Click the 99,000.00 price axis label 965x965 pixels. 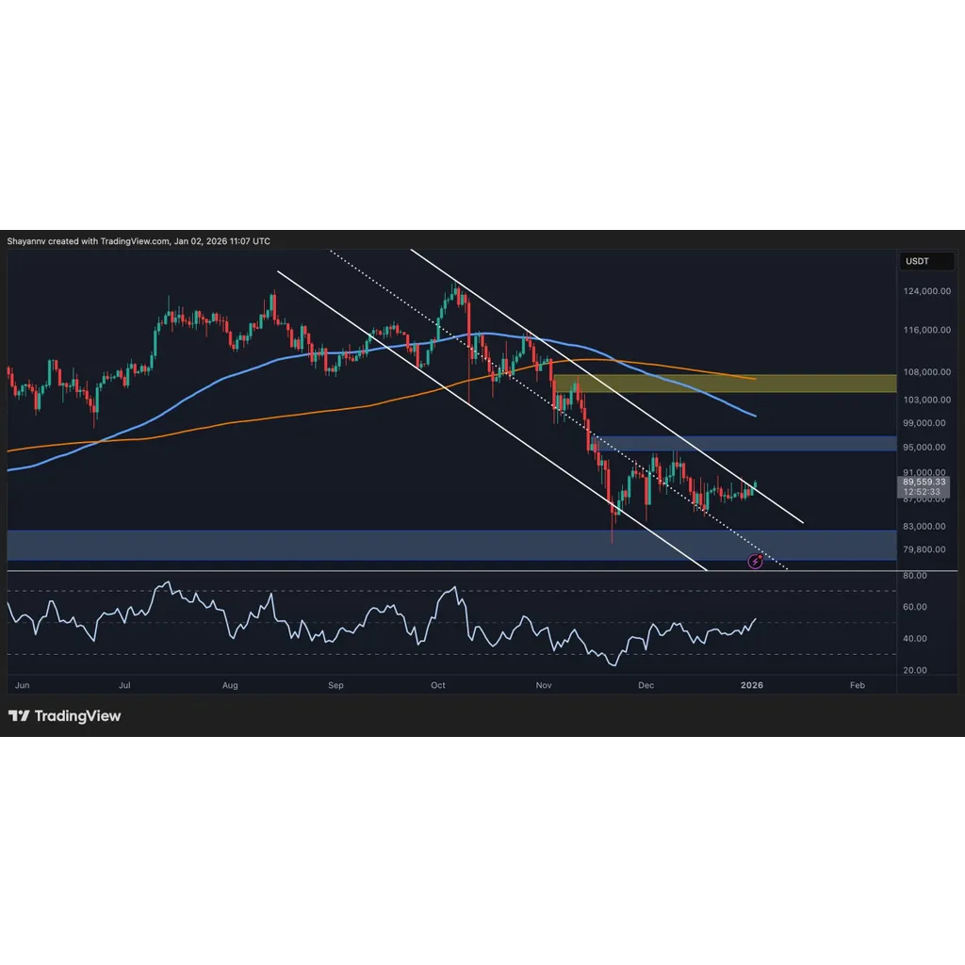924,423
